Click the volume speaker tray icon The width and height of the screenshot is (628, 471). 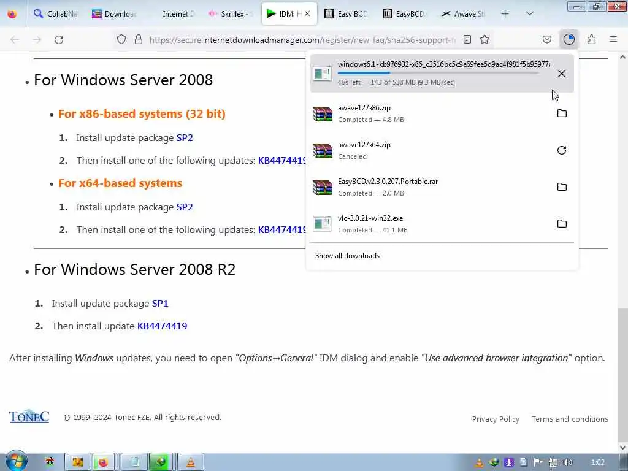click(x=567, y=462)
